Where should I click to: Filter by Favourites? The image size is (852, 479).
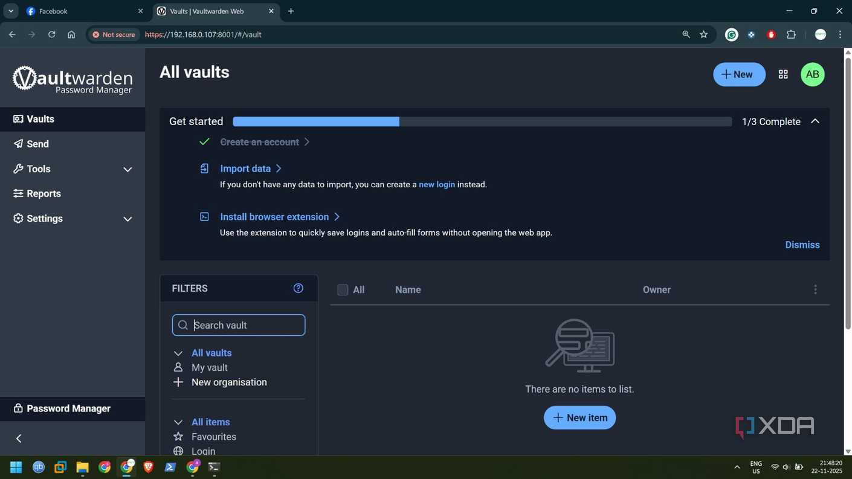click(x=214, y=437)
